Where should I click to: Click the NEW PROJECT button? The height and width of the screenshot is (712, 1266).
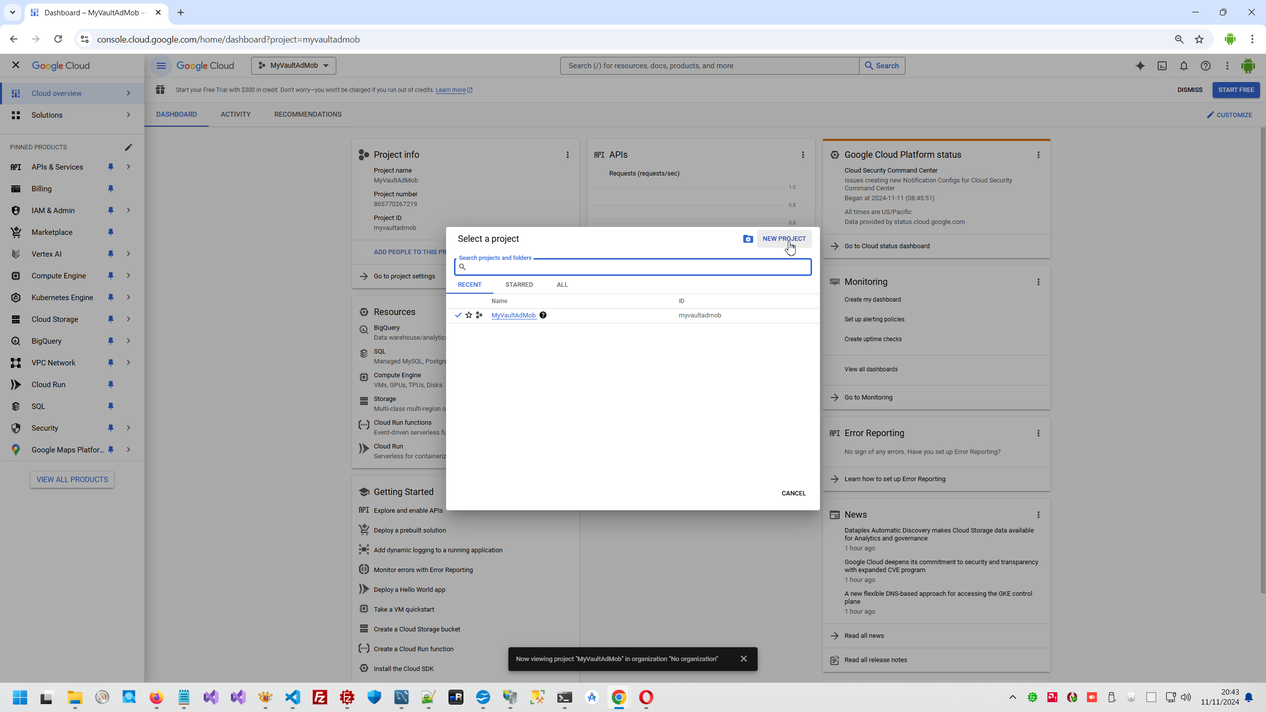click(x=784, y=239)
